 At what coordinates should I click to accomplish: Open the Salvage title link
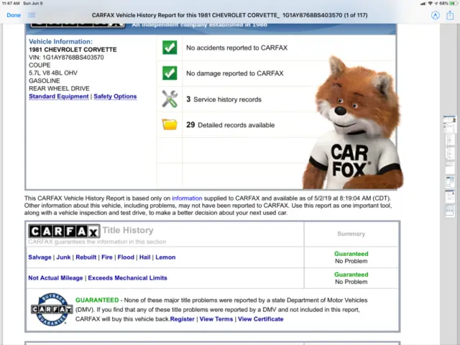tap(40, 257)
